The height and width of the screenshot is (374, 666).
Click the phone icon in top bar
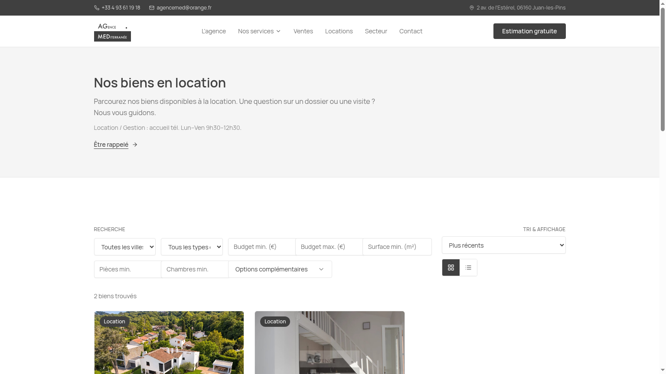tap(96, 8)
